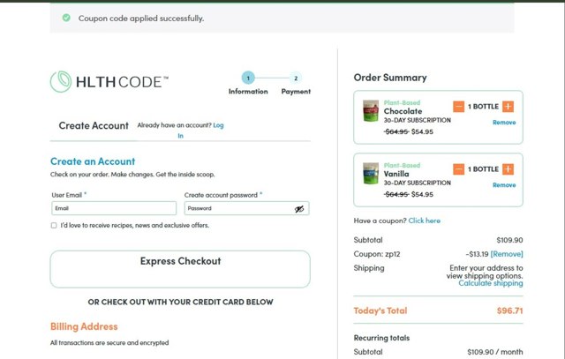Click the green success checkmark icon
The image size is (565, 359).
(66, 18)
